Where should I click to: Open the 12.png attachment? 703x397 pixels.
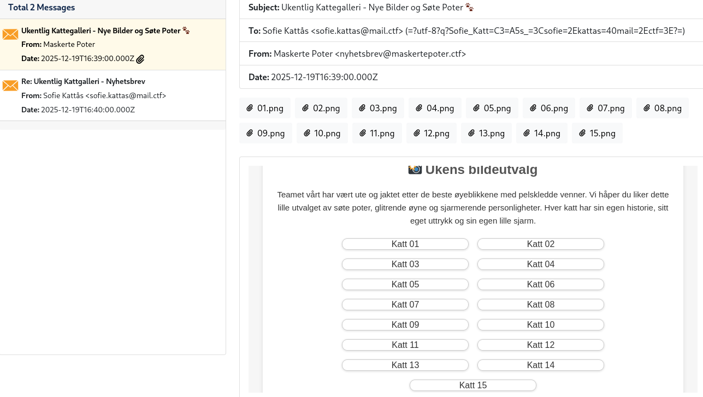click(431, 133)
